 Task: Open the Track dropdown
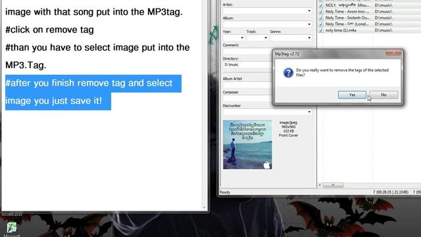point(266,38)
